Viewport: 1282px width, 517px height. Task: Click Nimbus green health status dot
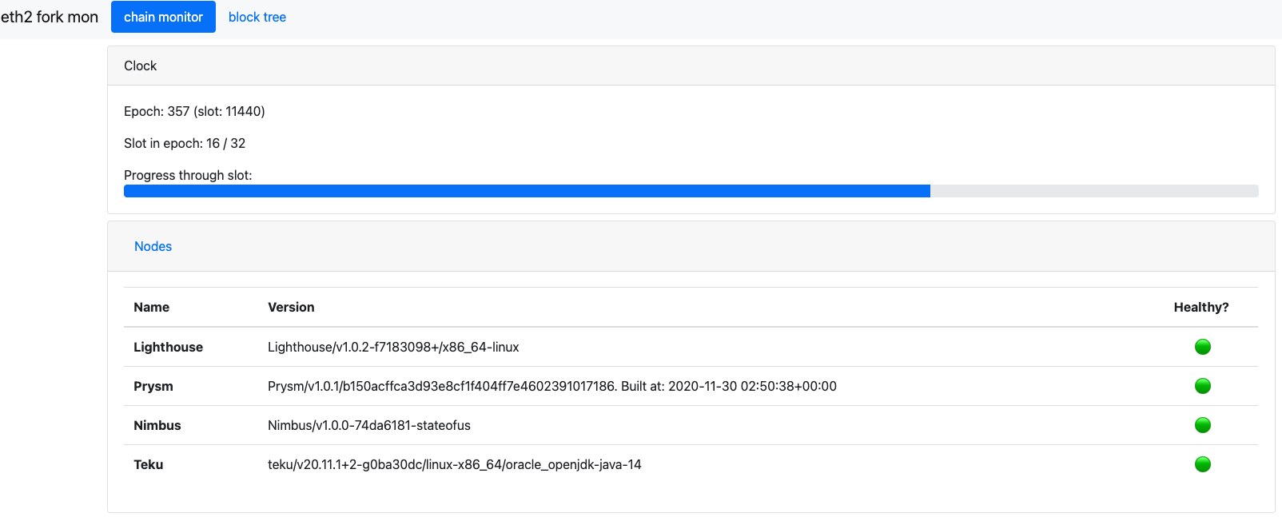coord(1202,425)
